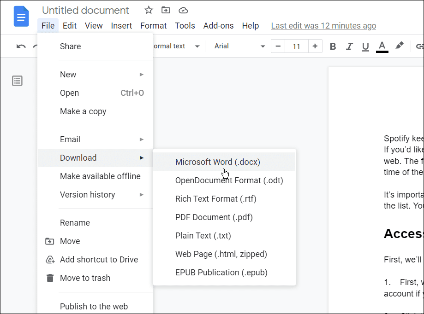Image resolution: width=424 pixels, height=314 pixels.
Task: Open the Help menu
Action: (251, 26)
